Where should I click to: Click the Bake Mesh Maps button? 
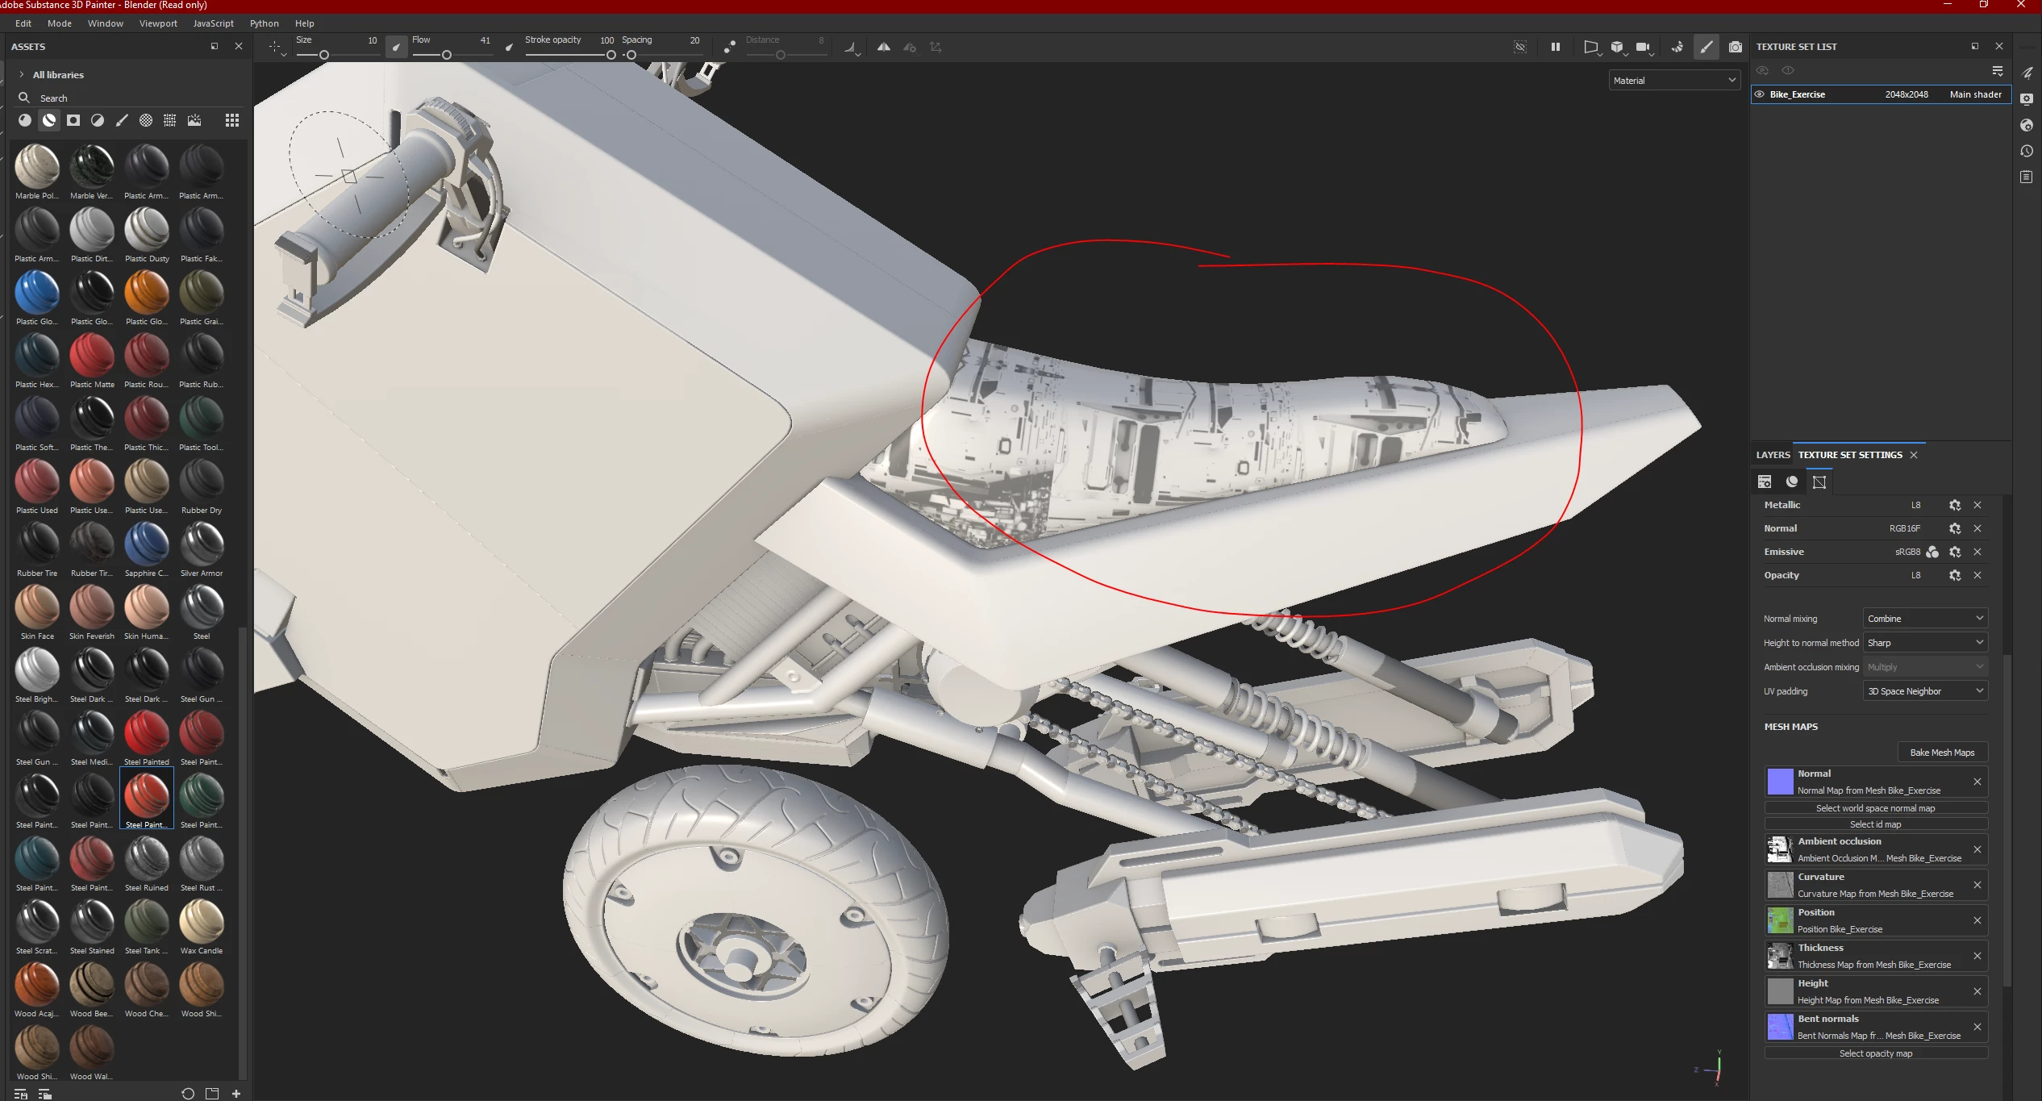tap(1942, 753)
